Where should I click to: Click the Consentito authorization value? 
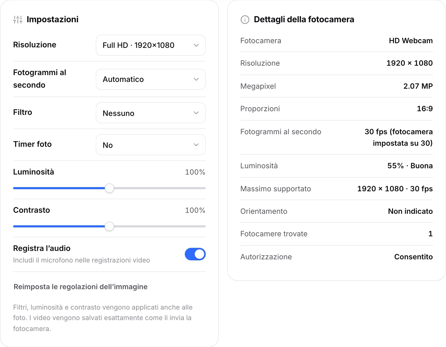(413, 257)
